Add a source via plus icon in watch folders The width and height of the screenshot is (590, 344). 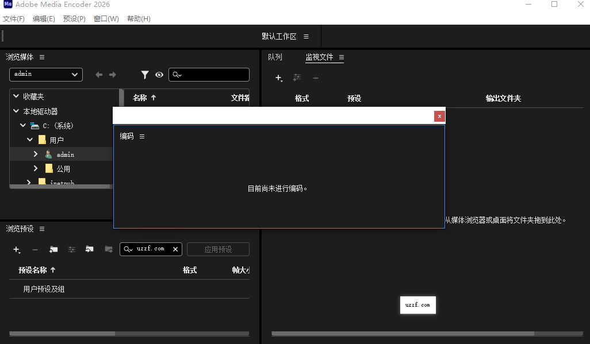(x=279, y=78)
